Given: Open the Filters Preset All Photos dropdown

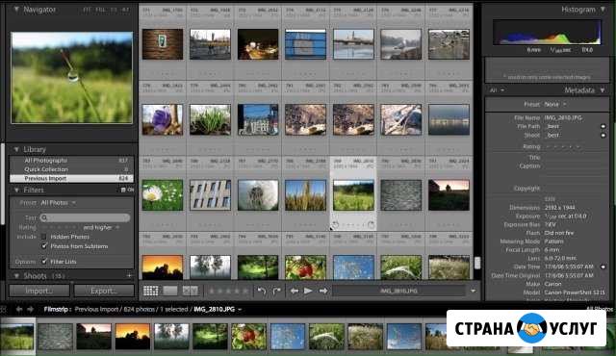Looking at the screenshot, I should (59, 202).
